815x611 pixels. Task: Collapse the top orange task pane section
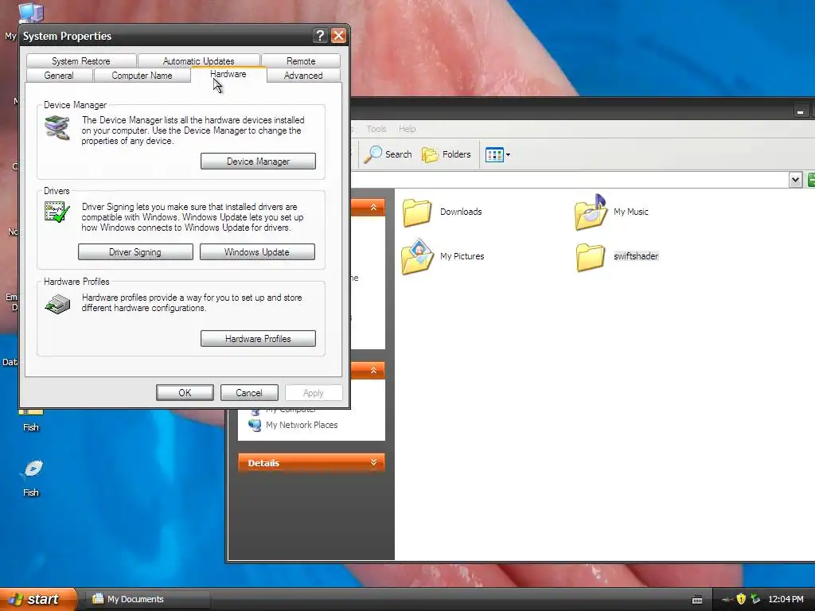(x=373, y=208)
